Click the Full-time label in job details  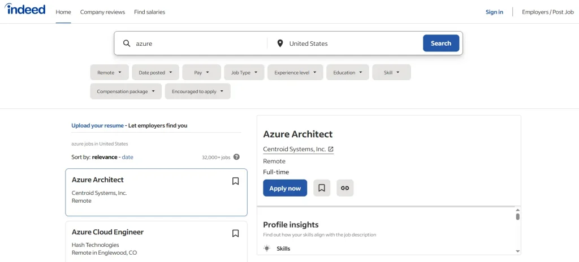[276, 172]
